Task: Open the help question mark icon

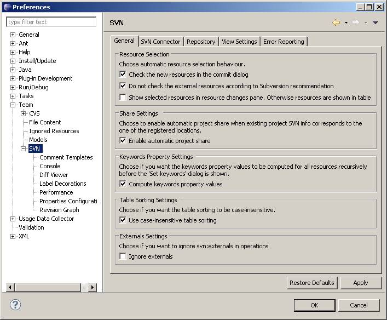Action: 15,305
